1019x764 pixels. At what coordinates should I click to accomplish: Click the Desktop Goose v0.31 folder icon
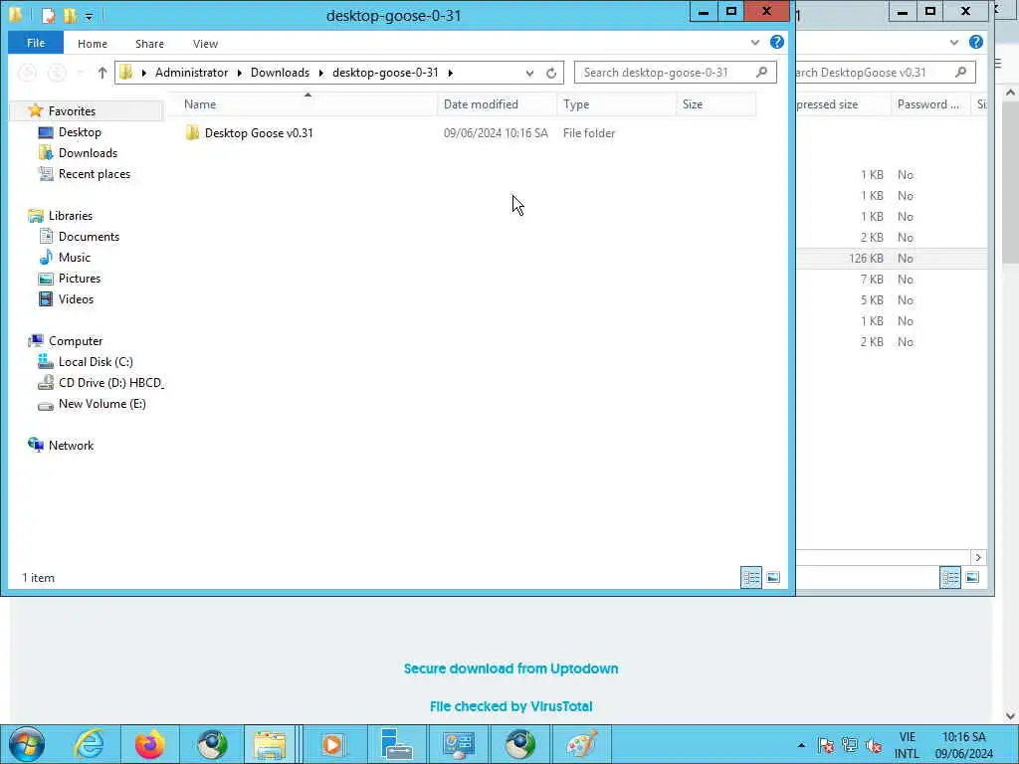pos(192,132)
